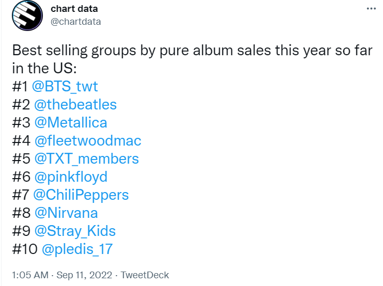Viewport: 383px width, 286px height.
Task: Open the @Nirvana mention link
Action: pyautogui.click(x=66, y=213)
